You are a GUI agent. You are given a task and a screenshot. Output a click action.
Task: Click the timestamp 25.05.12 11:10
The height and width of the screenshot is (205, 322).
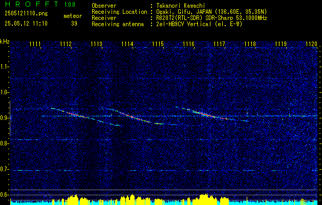coord(26,24)
